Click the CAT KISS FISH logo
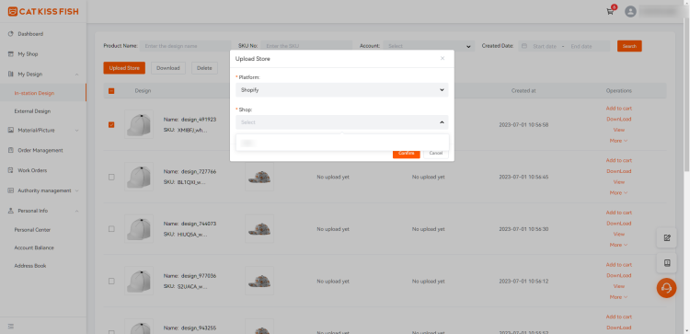 pyautogui.click(x=43, y=11)
